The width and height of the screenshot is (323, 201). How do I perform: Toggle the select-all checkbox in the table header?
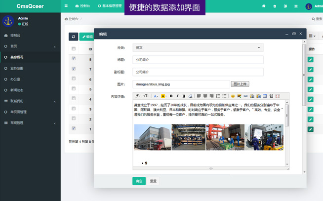point(74,48)
